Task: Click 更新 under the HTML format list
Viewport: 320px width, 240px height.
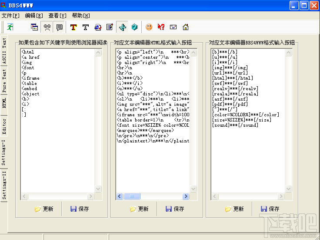Action: (139, 209)
